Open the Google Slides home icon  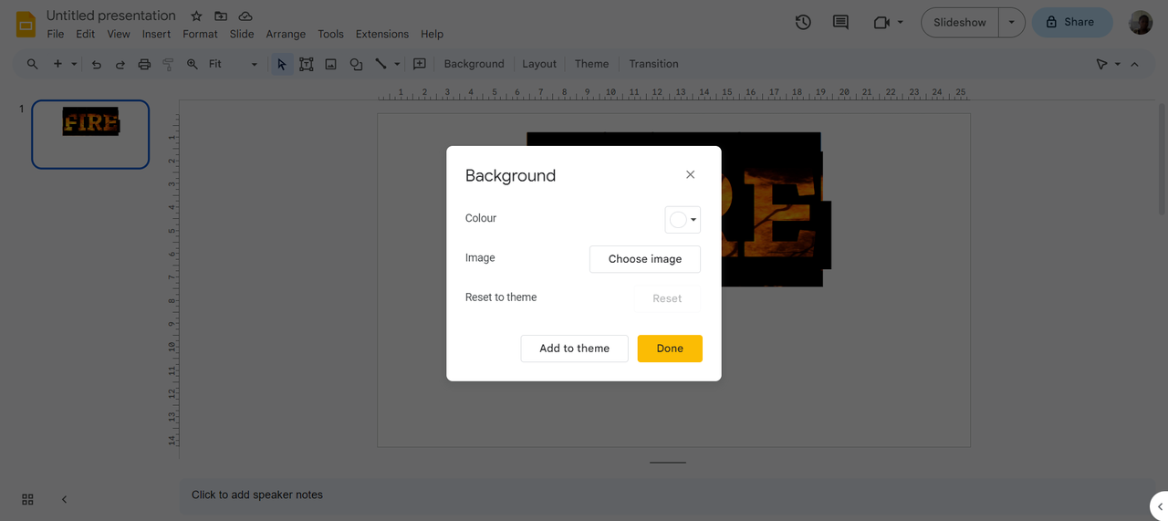[26, 24]
